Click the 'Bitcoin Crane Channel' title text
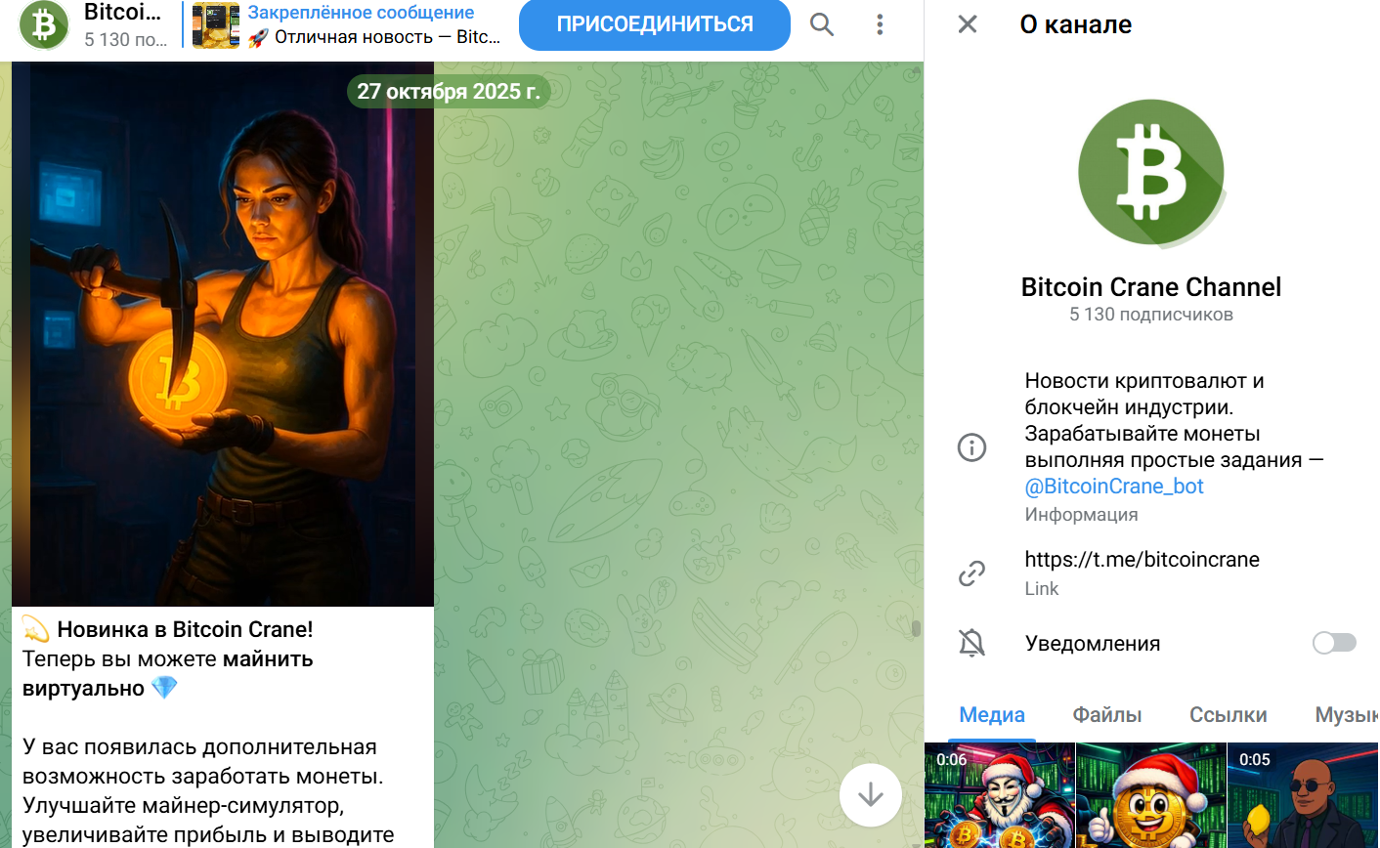 pyautogui.click(x=1151, y=287)
